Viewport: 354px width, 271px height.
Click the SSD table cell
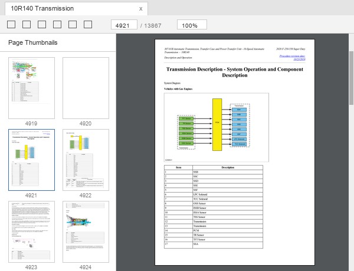(x=228, y=181)
